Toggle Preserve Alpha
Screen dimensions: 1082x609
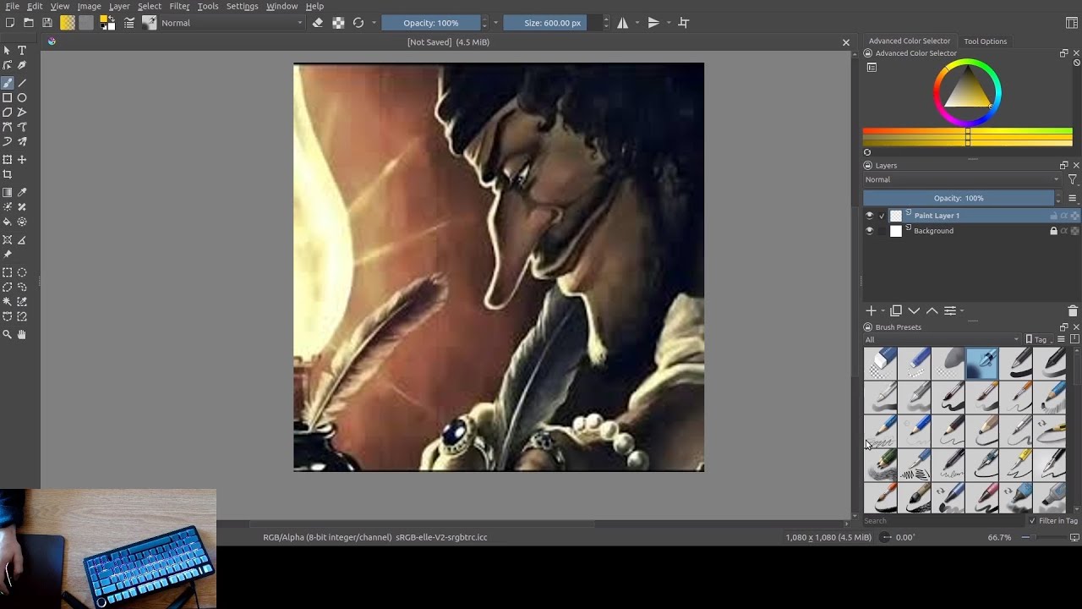click(x=338, y=23)
